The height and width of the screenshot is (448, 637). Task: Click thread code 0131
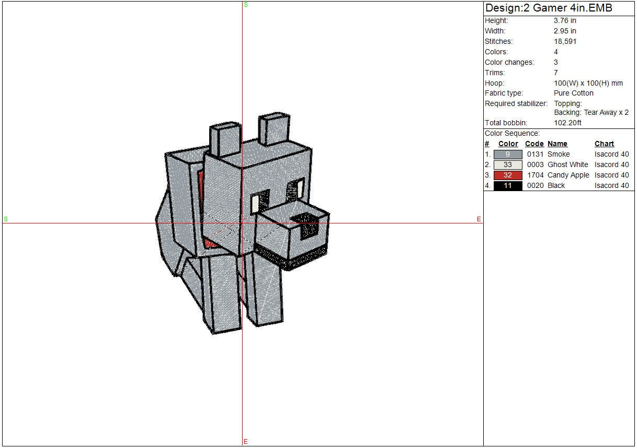coord(535,155)
